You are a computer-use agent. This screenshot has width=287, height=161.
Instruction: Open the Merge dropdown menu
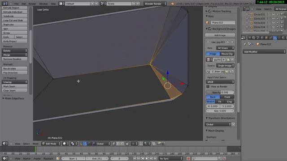(15, 55)
